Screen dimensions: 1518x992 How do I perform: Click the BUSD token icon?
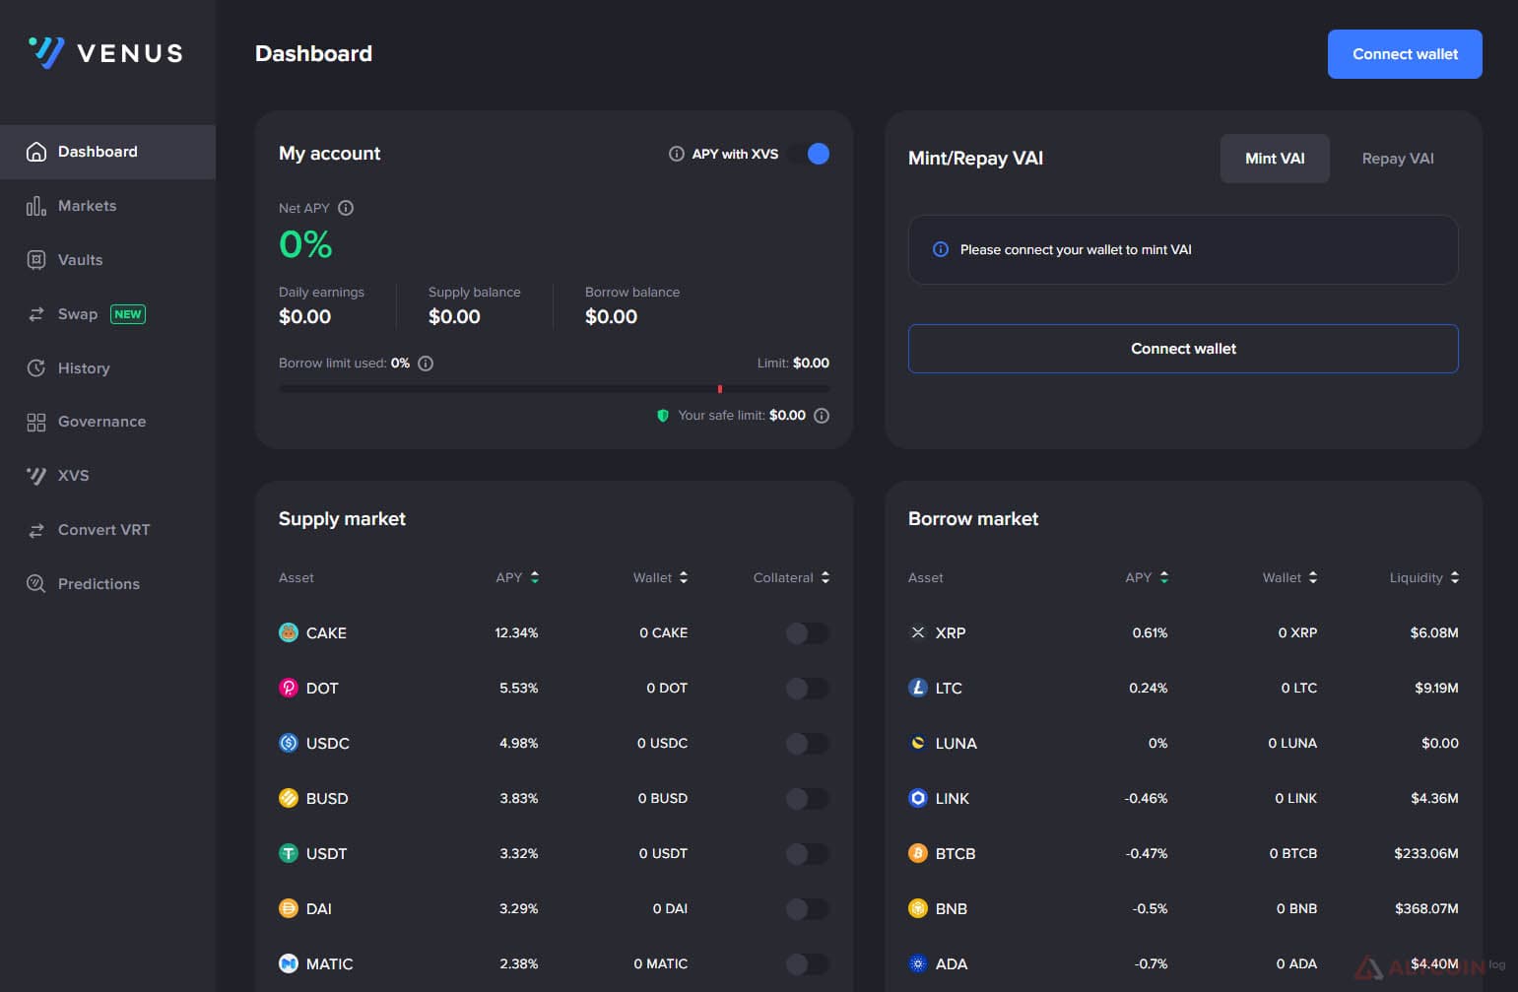[x=289, y=798]
